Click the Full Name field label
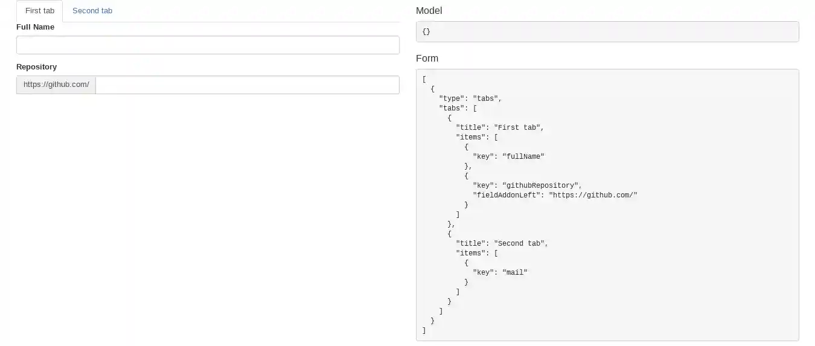Screen dimensions: 815x346 [x=35, y=27]
